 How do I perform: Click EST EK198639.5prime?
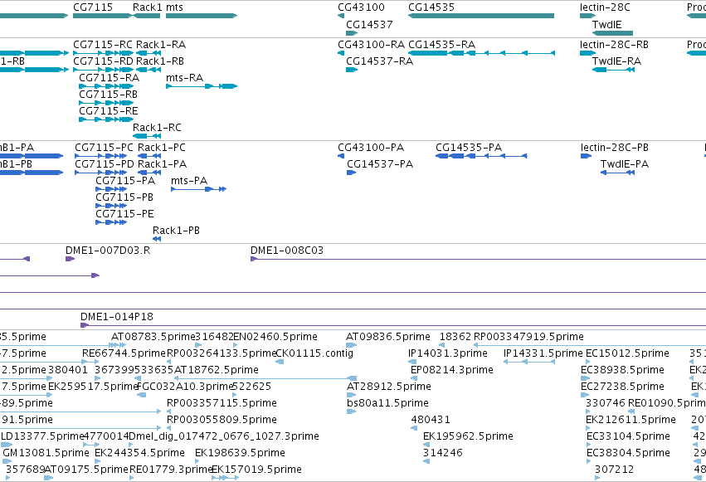(x=240, y=453)
